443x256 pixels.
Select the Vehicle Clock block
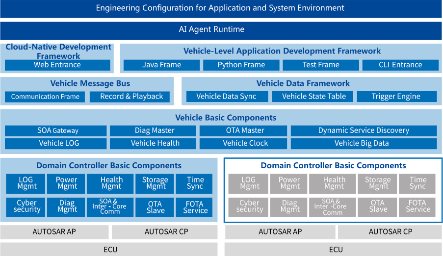coord(243,144)
